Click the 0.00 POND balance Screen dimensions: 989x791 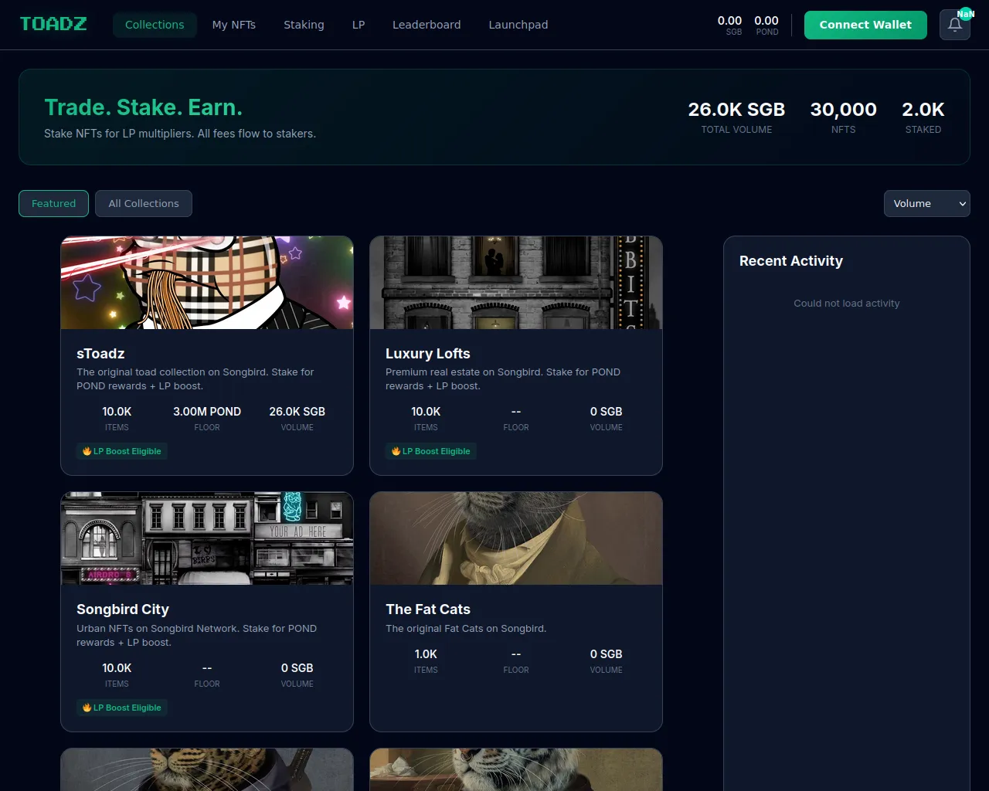(766, 25)
